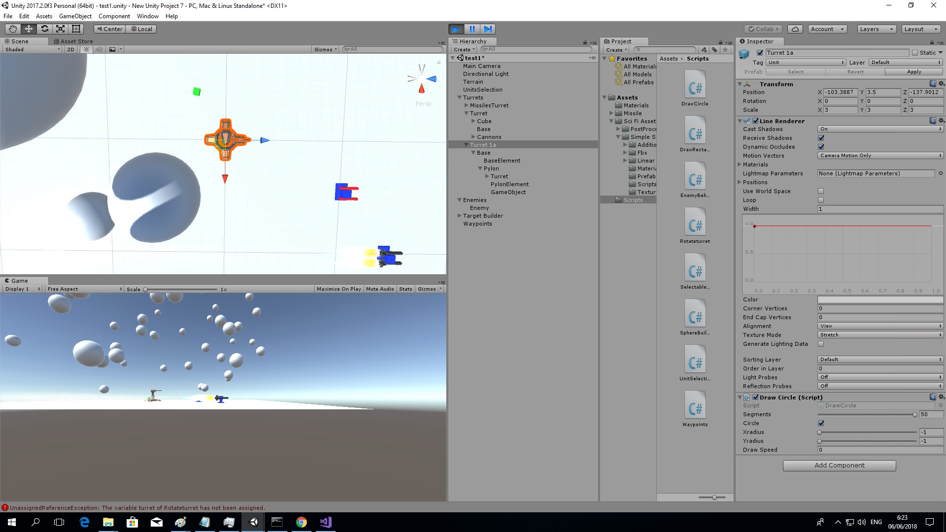Switch to Asset Store tab

73,41
